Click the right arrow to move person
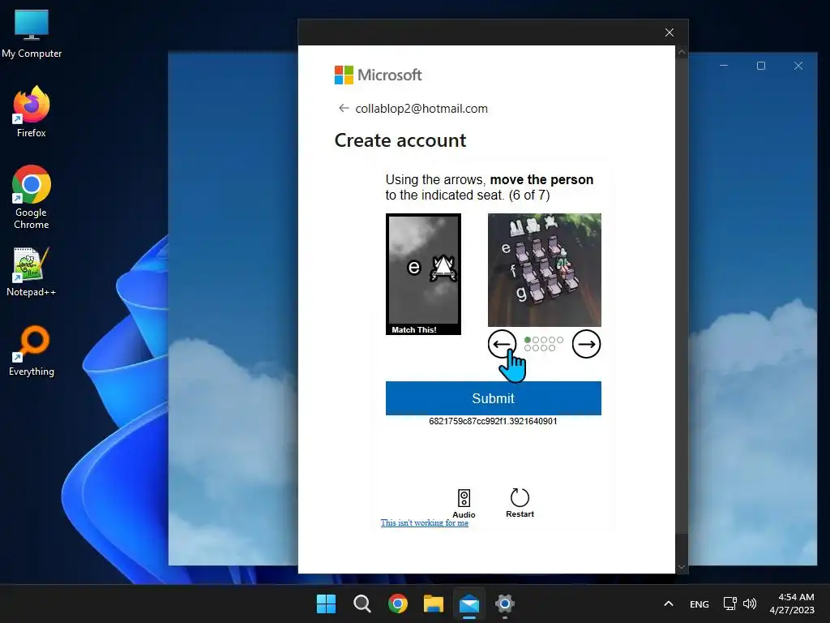This screenshot has height=623, width=830. [587, 344]
